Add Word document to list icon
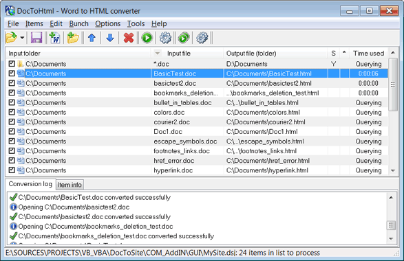404x261 pixels. [54, 38]
